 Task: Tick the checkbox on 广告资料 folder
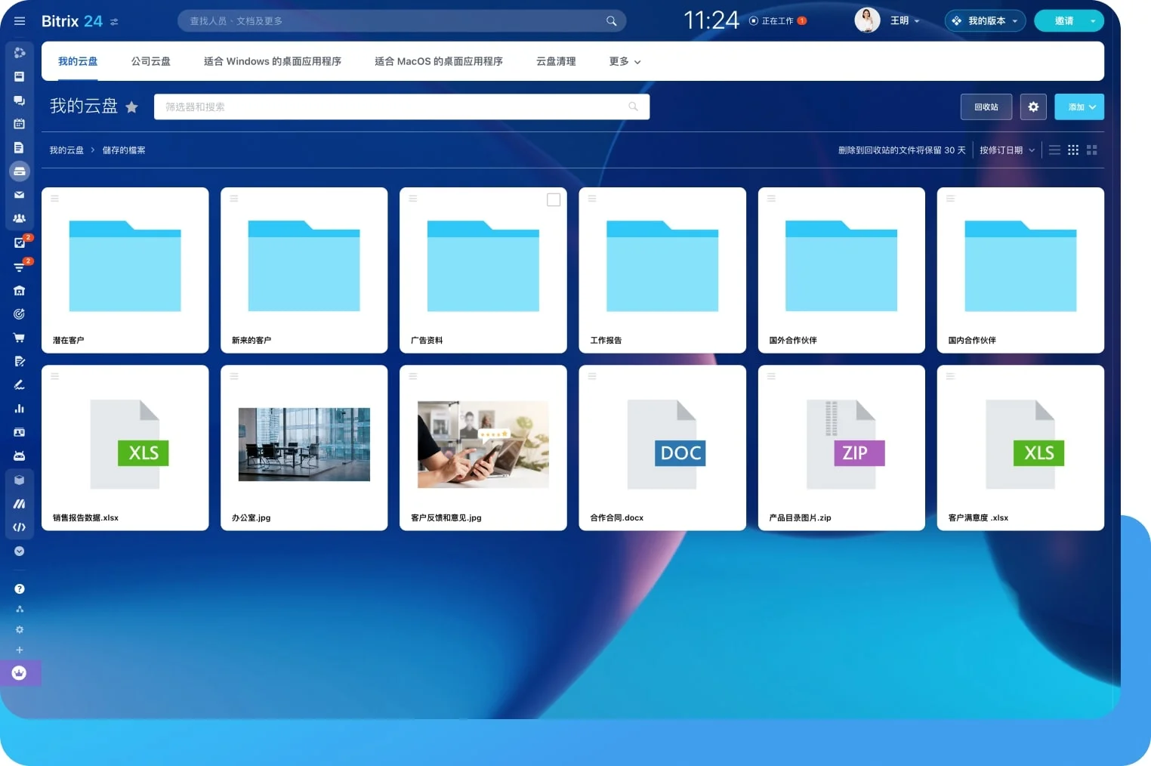point(554,199)
